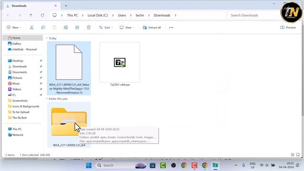The width and height of the screenshot is (304, 171).
Task: Collapse the Today group
Action: coord(47,38)
